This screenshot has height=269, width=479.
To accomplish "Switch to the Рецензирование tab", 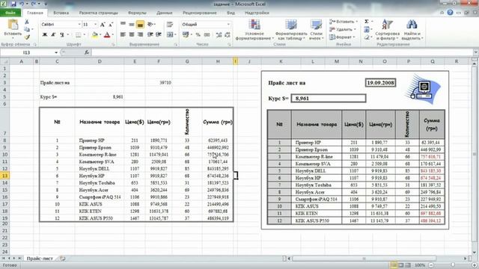I will tap(200, 13).
